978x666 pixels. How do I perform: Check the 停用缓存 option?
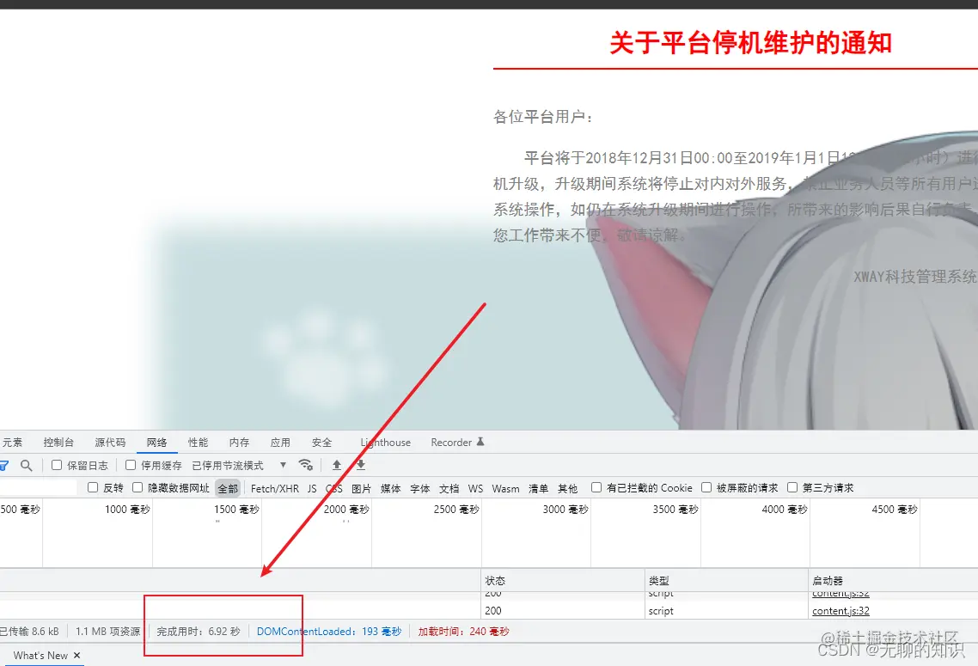tap(131, 465)
